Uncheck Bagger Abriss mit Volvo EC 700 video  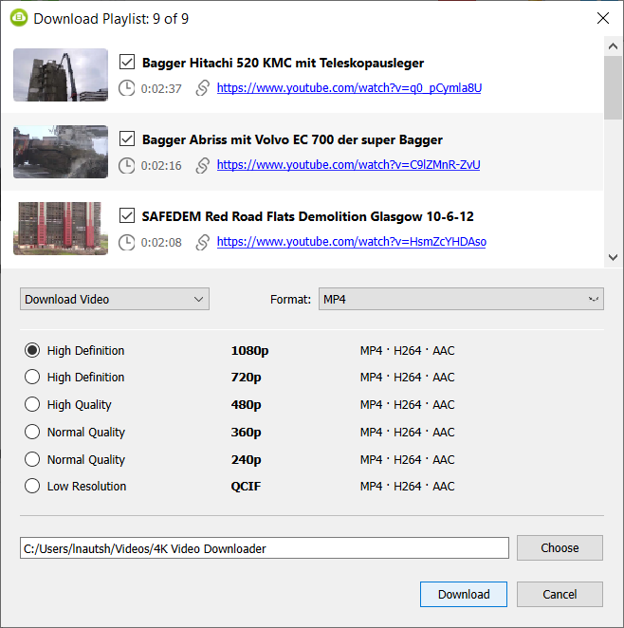tap(127, 139)
